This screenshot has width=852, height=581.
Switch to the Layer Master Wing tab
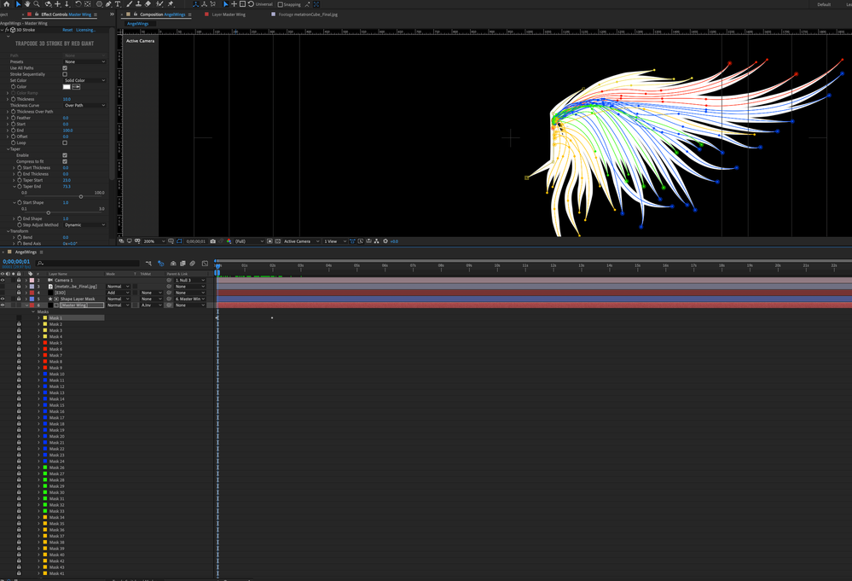(x=229, y=15)
